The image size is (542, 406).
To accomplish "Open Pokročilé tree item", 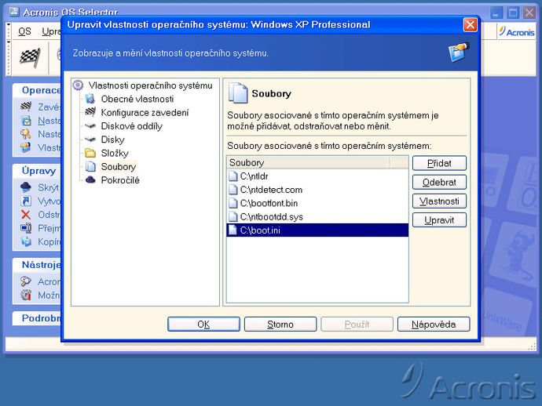I will [x=120, y=180].
